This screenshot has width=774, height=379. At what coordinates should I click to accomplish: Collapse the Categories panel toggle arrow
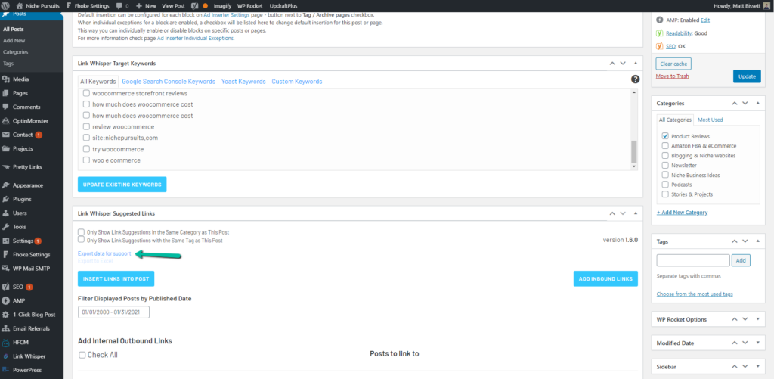pyautogui.click(x=757, y=104)
